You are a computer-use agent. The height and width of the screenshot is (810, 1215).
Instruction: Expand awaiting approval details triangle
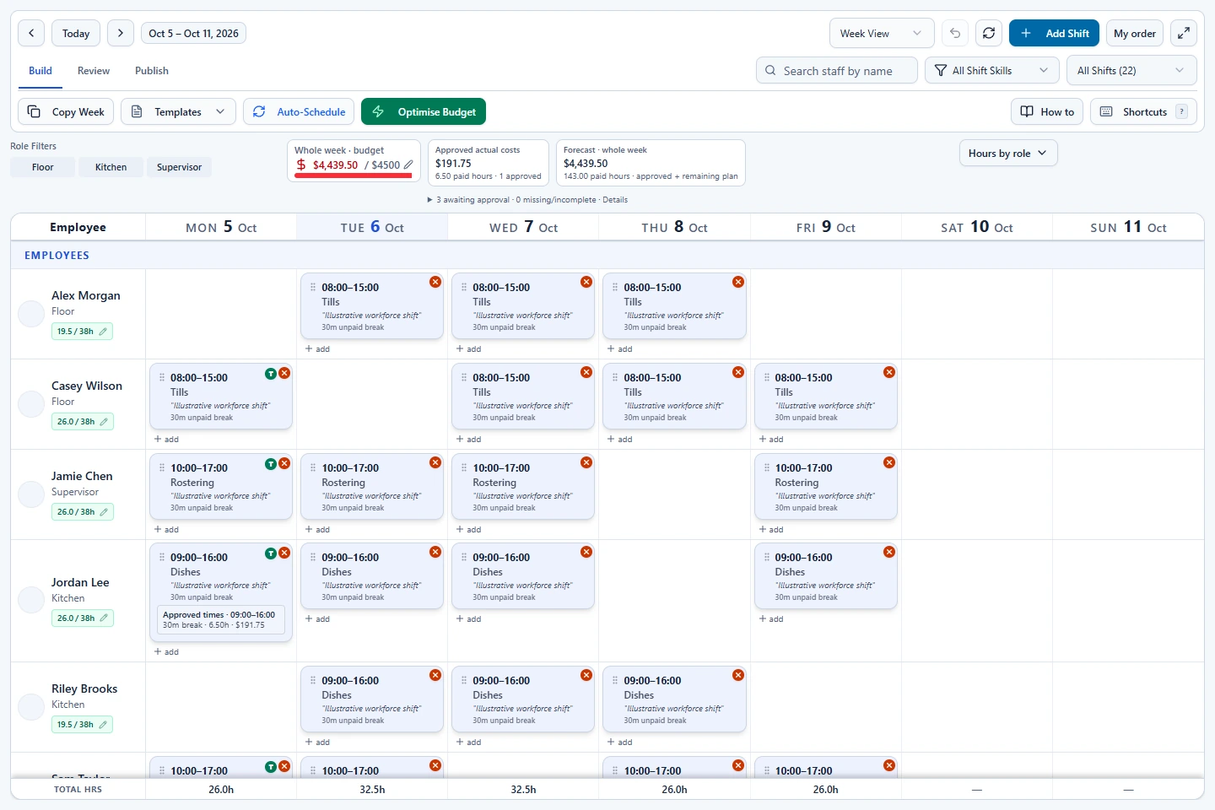pyautogui.click(x=430, y=200)
